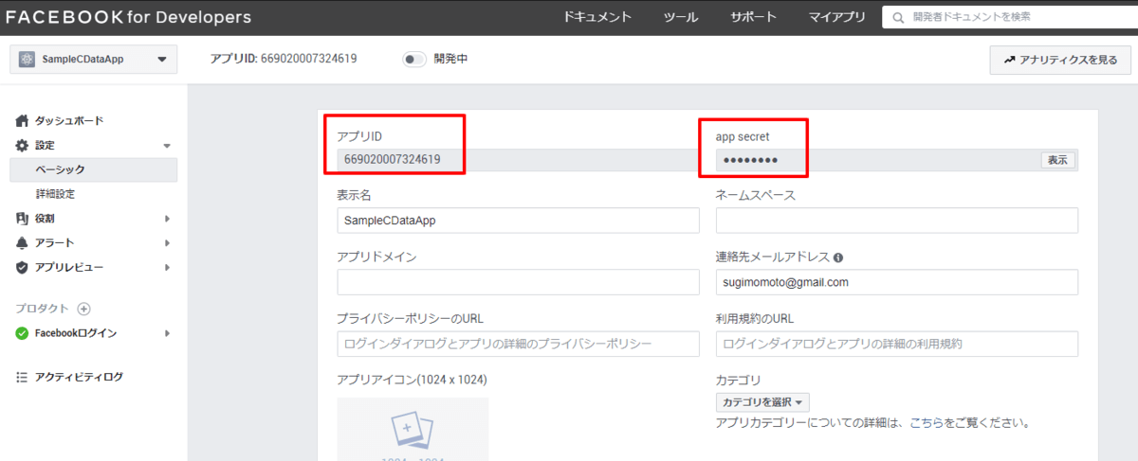
Task: Click the dashboard house icon
Action: click(23, 121)
